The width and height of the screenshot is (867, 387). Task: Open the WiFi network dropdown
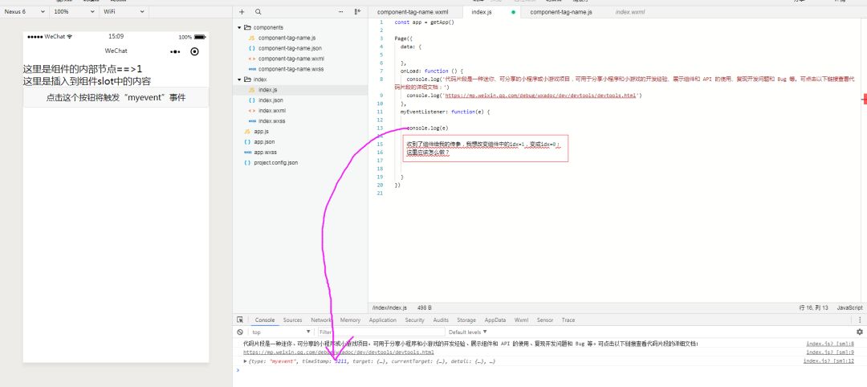[124, 11]
